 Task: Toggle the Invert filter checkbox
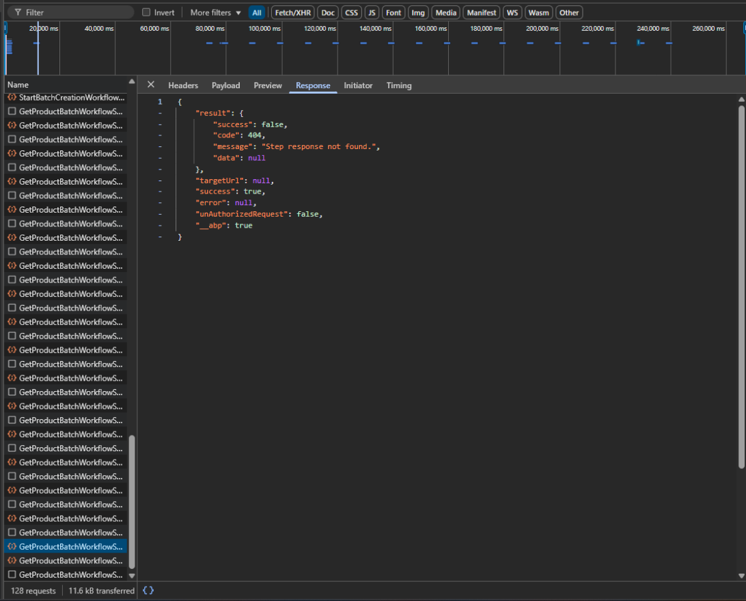pos(146,12)
